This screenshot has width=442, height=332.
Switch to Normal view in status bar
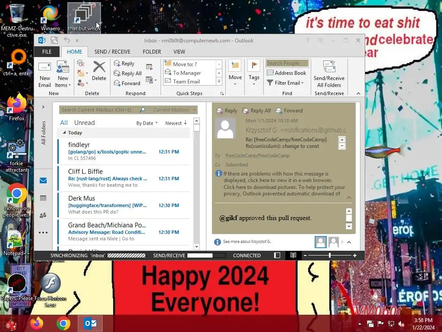coord(277,255)
